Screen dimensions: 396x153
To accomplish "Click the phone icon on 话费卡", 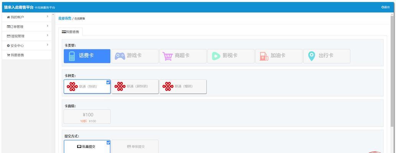I will pos(72,56).
